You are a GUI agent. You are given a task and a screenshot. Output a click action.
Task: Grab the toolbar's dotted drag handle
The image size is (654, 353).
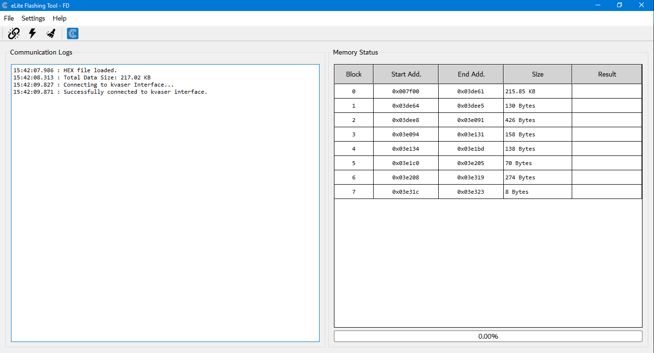[3, 33]
